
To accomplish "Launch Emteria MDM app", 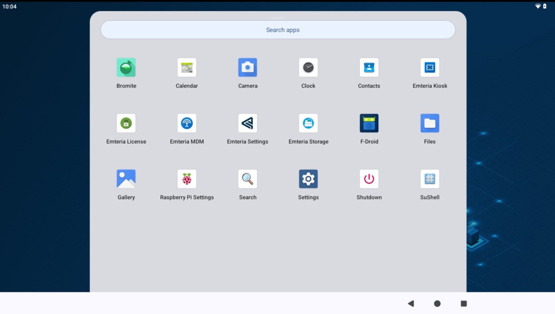I will (187, 123).
